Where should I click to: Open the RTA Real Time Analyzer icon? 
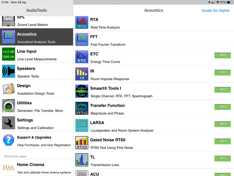[x=82, y=23]
